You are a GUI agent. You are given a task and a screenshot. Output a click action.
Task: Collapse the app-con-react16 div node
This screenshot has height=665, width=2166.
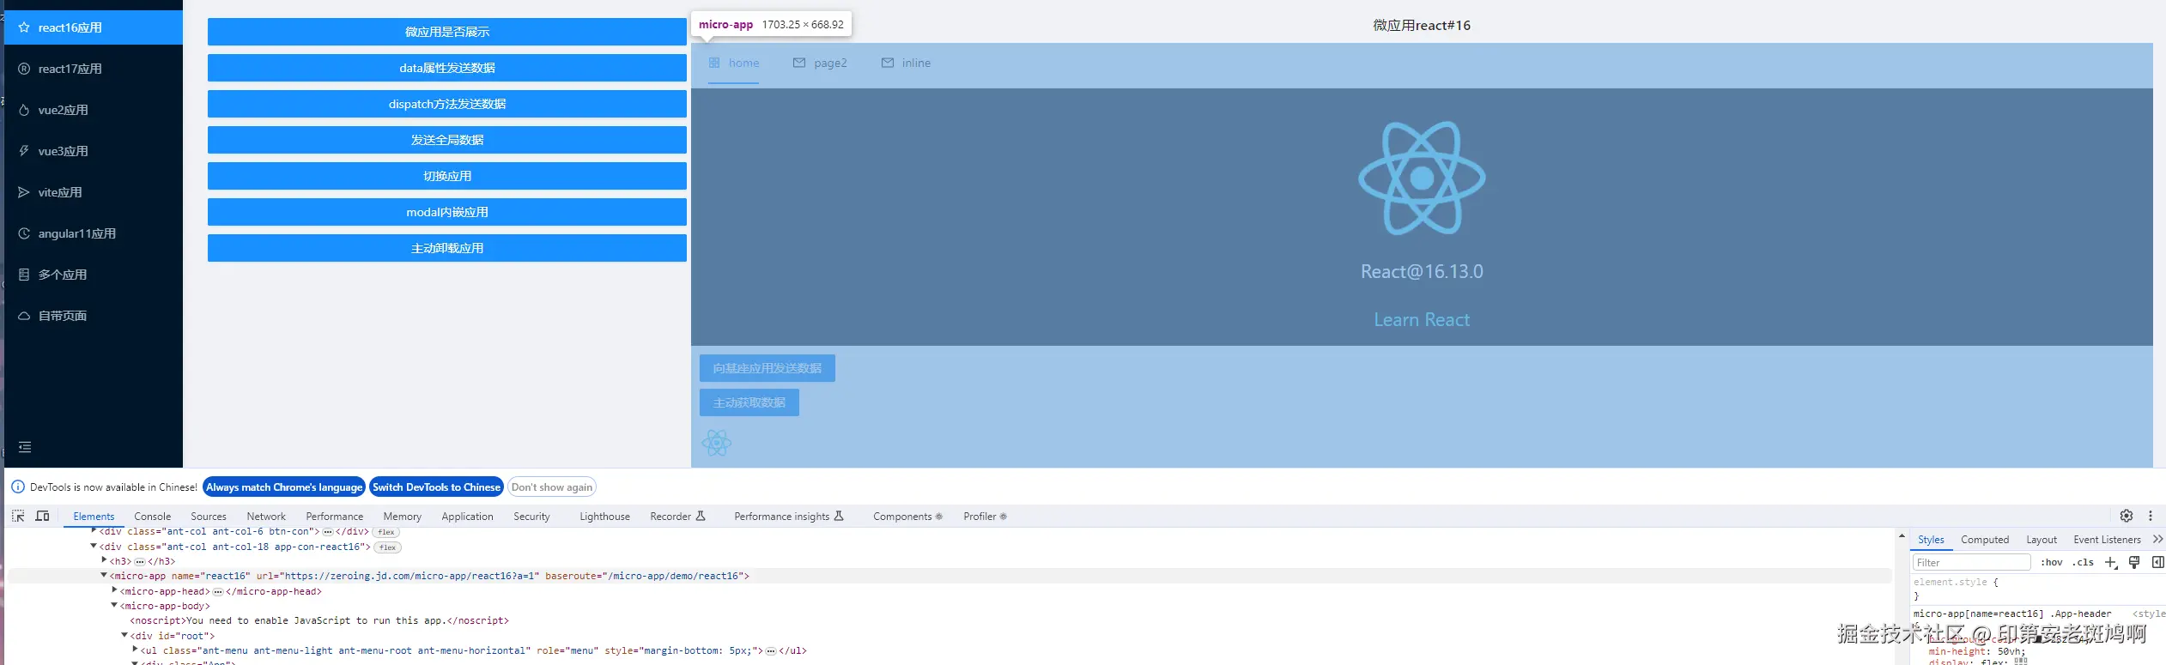pos(94,546)
